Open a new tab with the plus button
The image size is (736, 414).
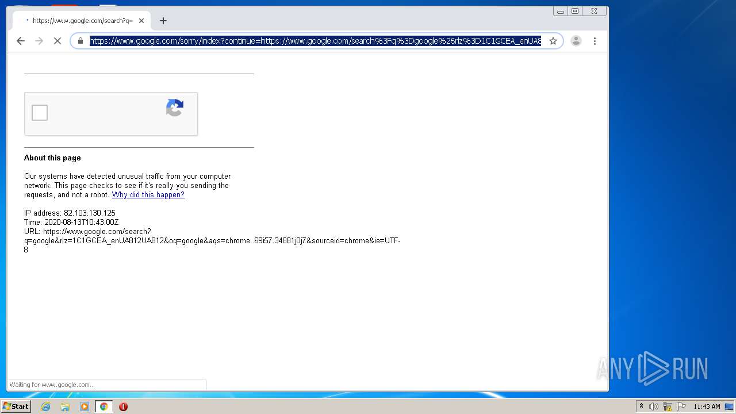(x=163, y=21)
